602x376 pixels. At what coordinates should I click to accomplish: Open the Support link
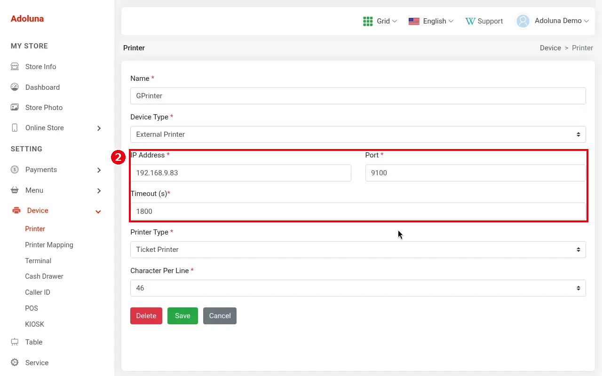484,21
